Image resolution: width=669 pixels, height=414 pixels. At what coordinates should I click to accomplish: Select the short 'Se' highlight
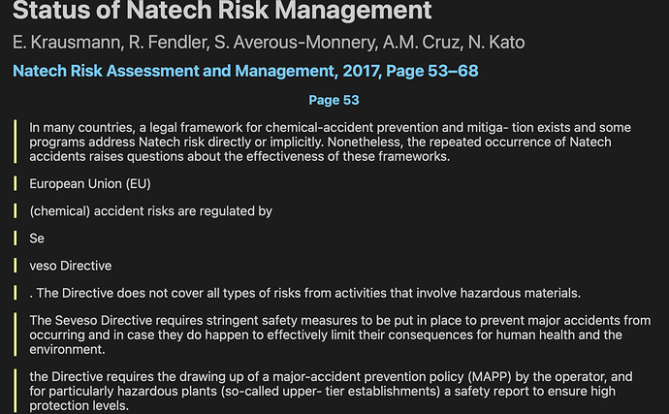coord(37,239)
